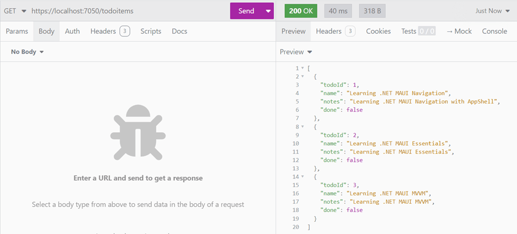The height and width of the screenshot is (234, 517).
Task: Open the GET method dropdown
Action: click(15, 11)
